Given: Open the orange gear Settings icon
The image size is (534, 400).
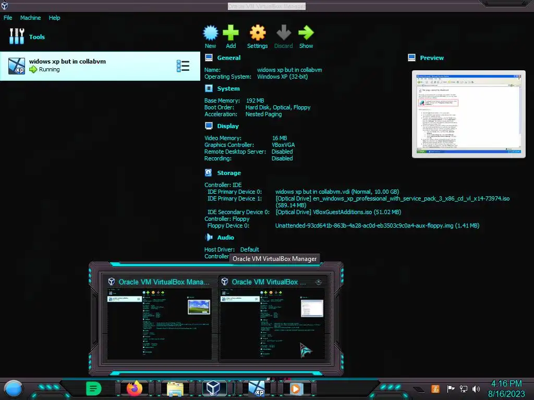Looking at the screenshot, I should tap(258, 33).
